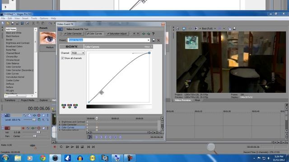This screenshot has width=289, height=162.
Task: Disable the Saturation Adjust effect checkbox
Action: click(108, 34)
